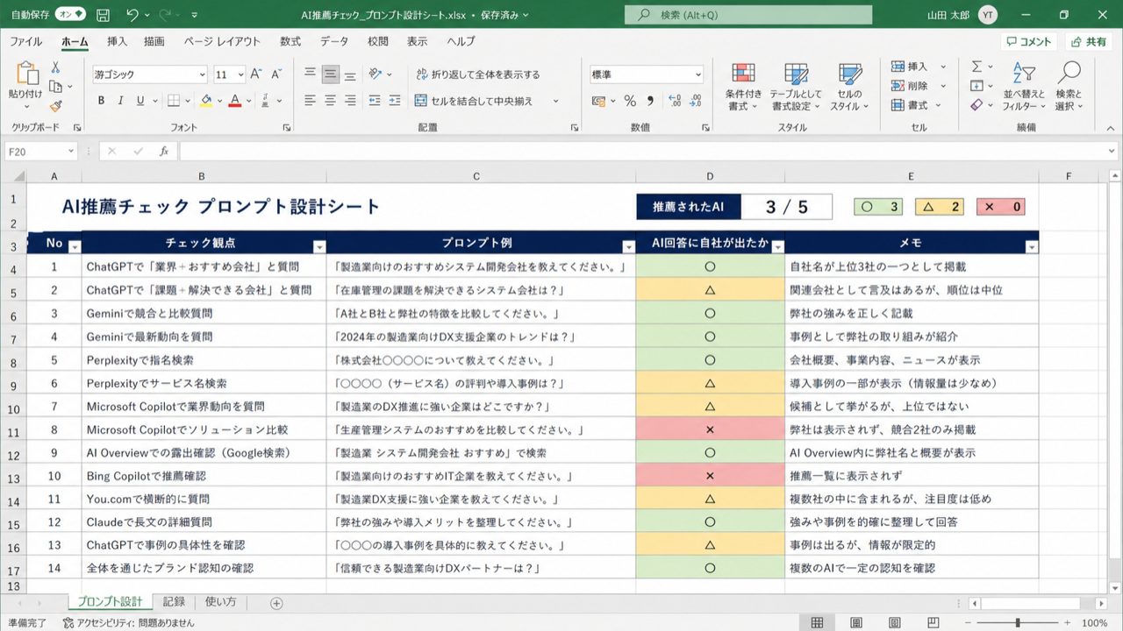This screenshot has height=631, width=1123.
Task: Open the ファイル menu tab
Action: click(25, 41)
